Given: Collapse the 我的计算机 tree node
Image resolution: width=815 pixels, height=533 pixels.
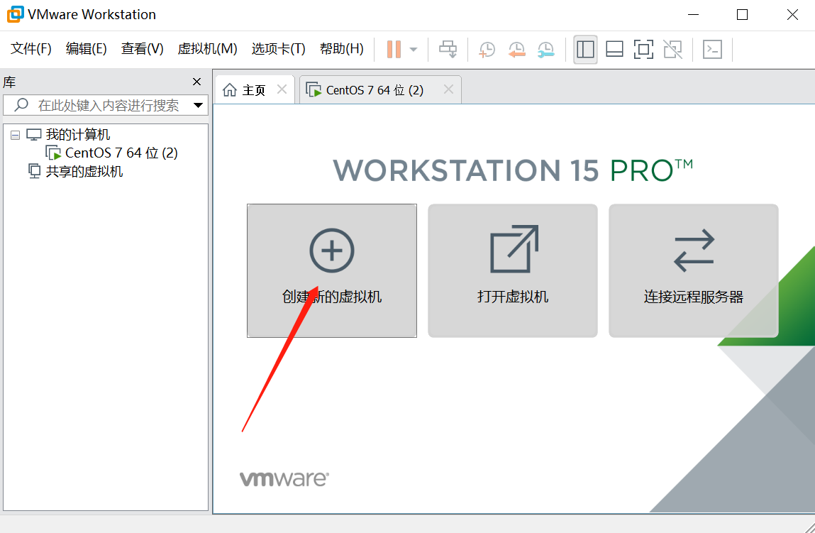Looking at the screenshot, I should coord(15,135).
